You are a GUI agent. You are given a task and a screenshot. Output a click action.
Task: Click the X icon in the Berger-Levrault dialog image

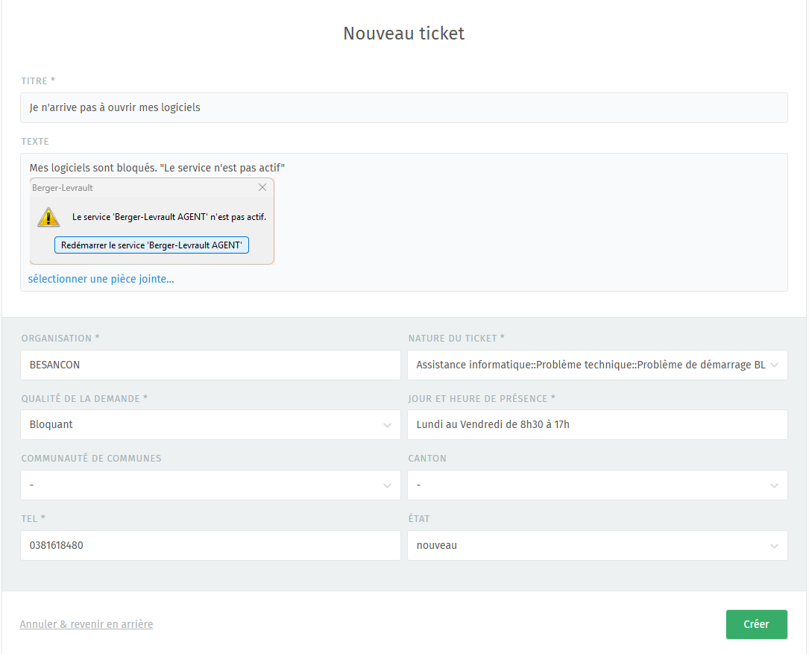coord(262,188)
